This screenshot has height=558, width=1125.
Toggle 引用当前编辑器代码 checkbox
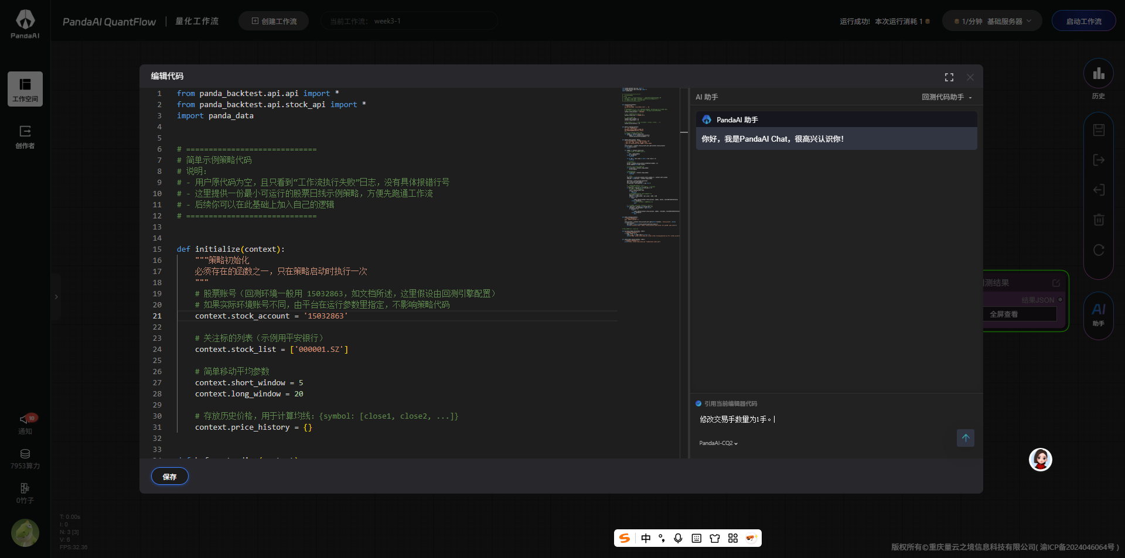point(698,403)
